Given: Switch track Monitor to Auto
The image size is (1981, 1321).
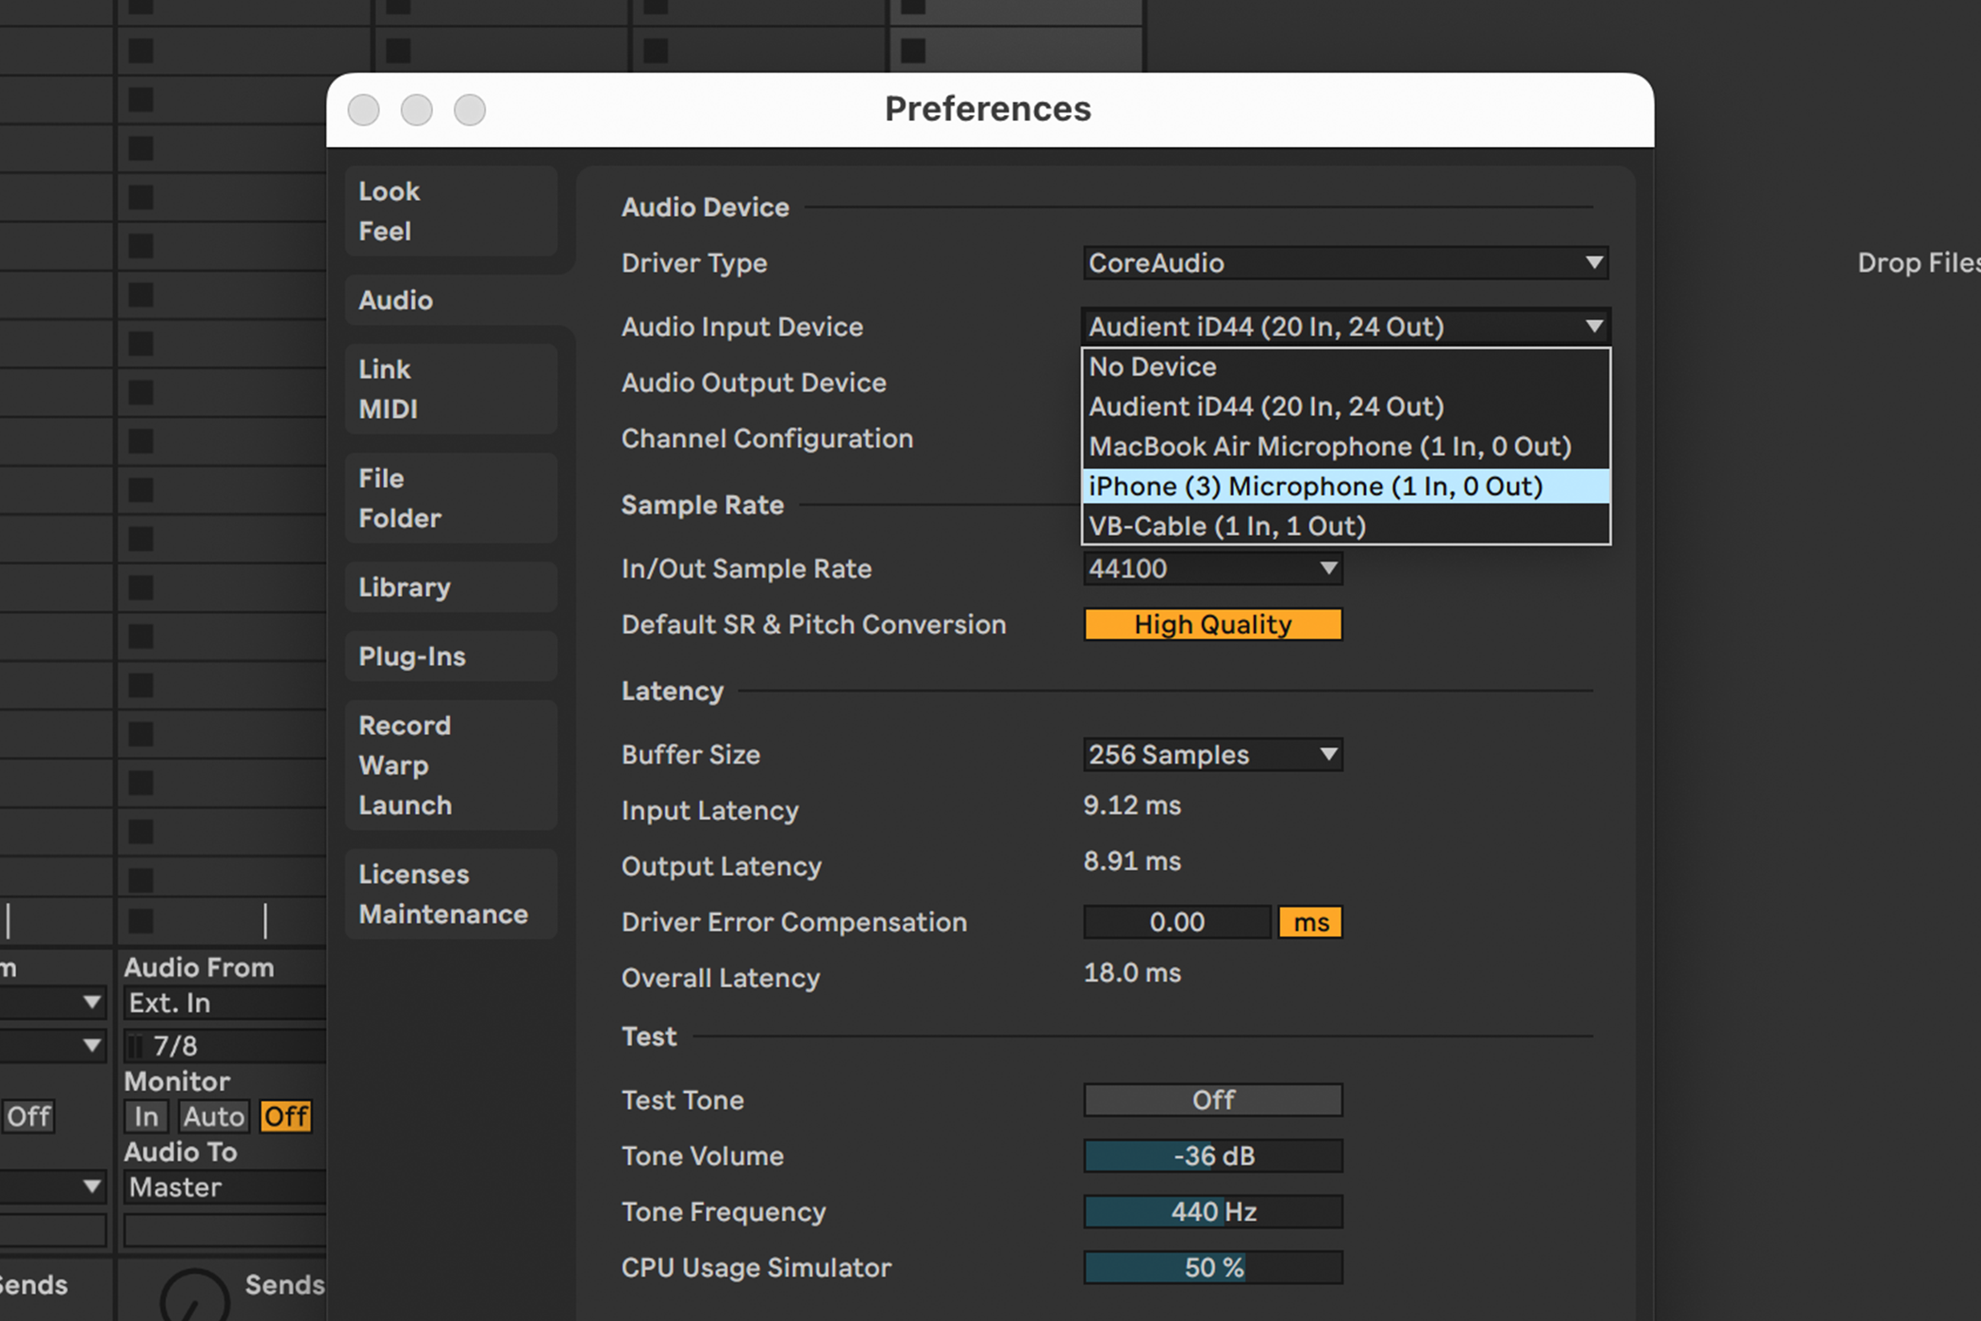Looking at the screenshot, I should point(213,1117).
